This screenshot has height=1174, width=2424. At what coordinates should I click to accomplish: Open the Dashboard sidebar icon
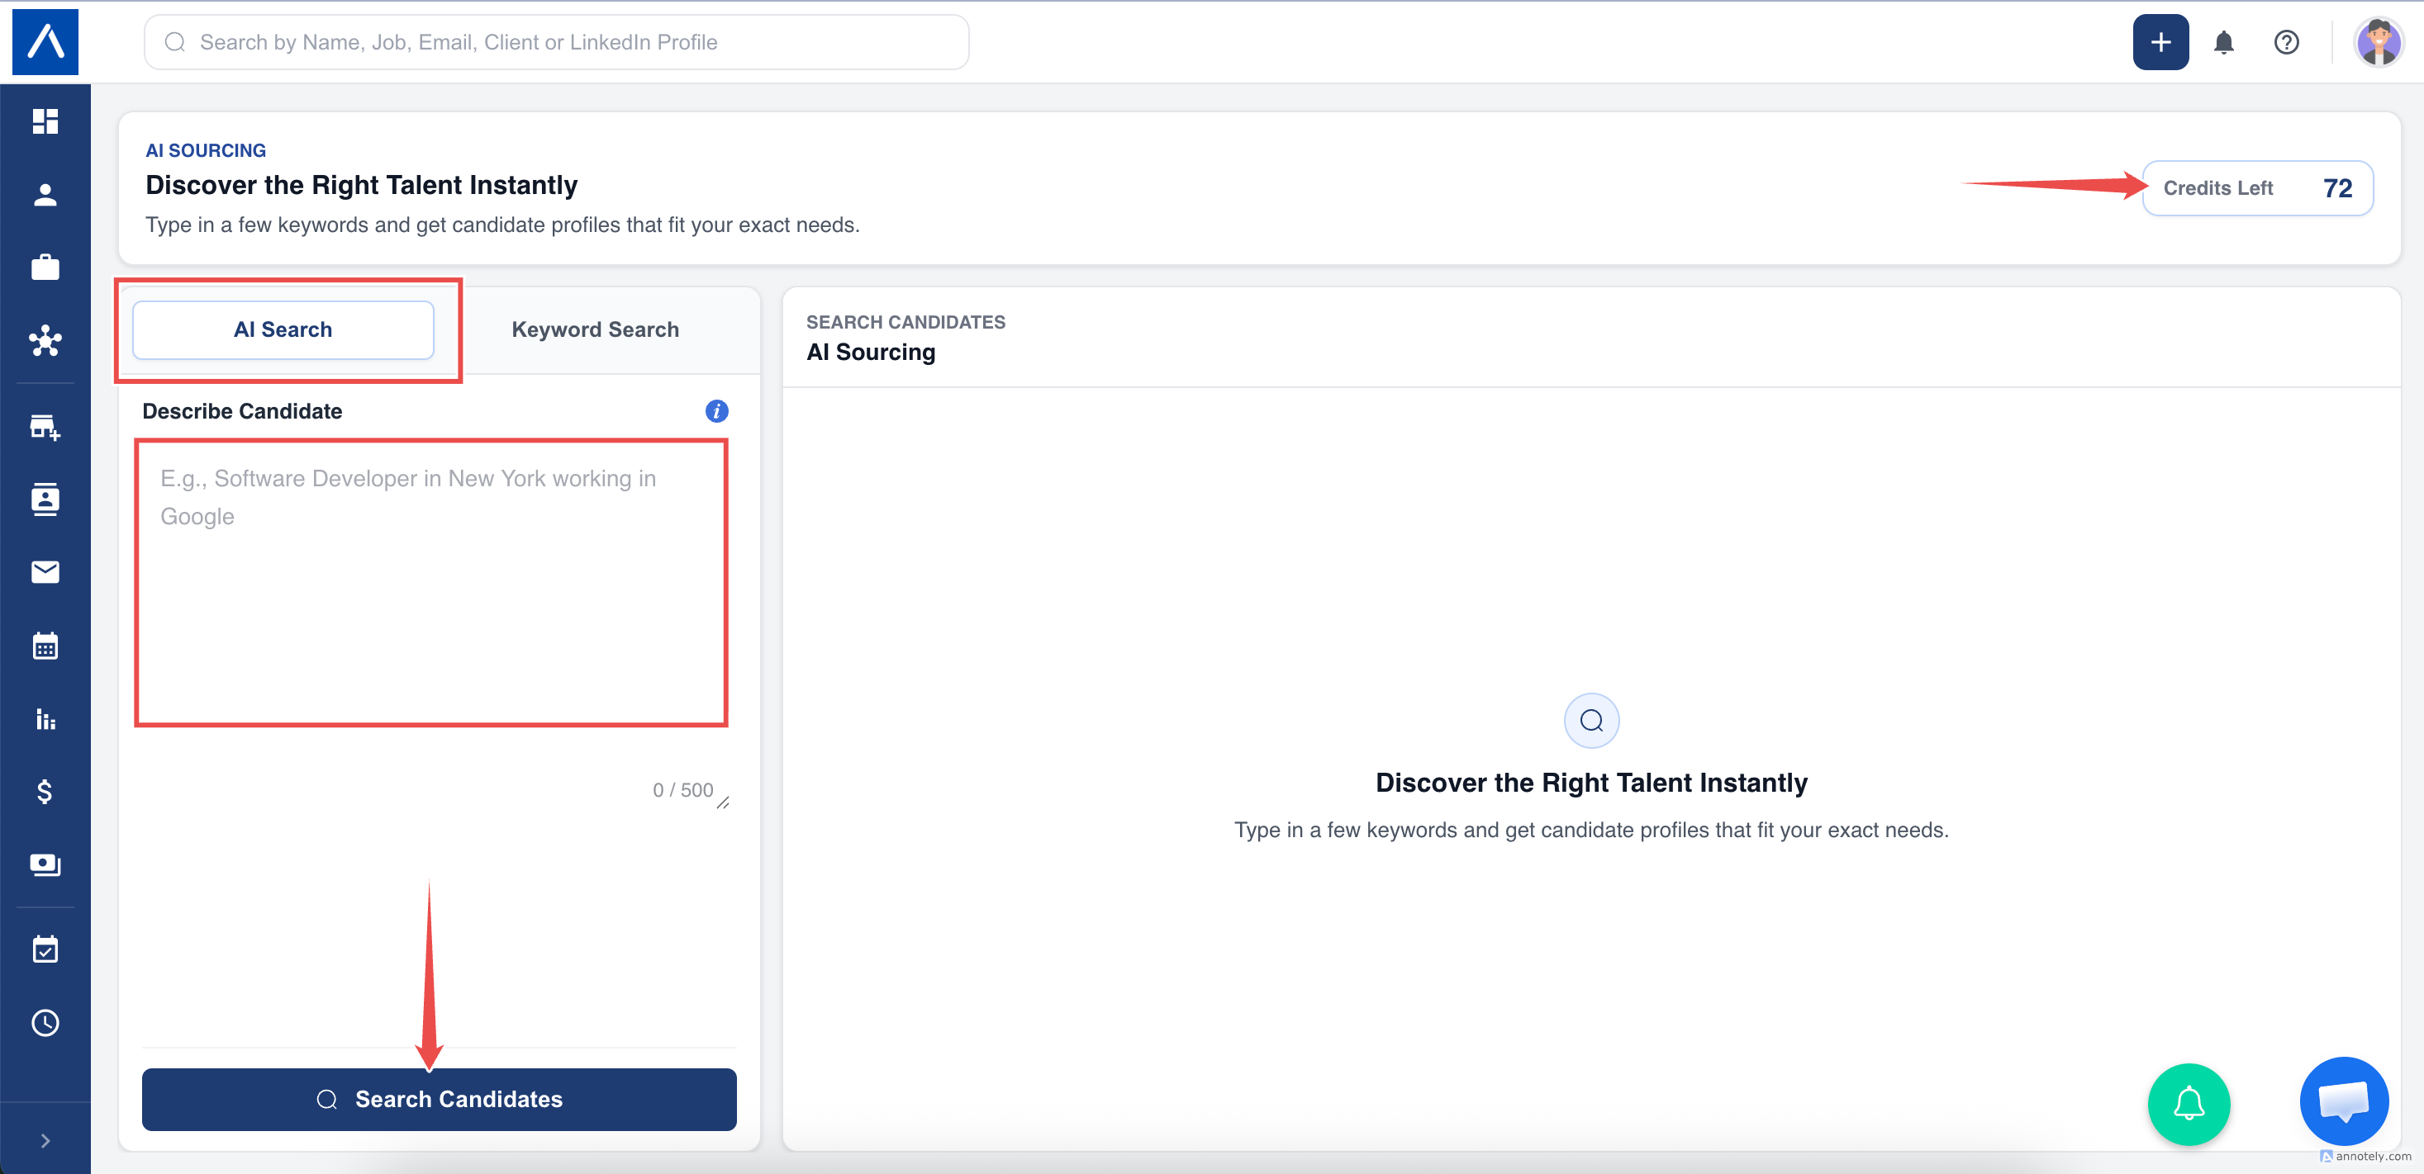[x=45, y=121]
